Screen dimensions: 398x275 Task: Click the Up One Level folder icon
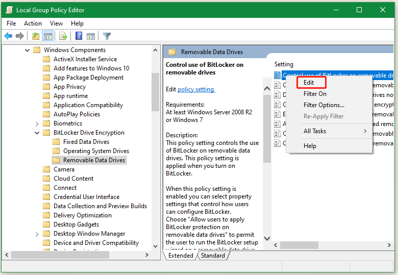tap(36, 36)
